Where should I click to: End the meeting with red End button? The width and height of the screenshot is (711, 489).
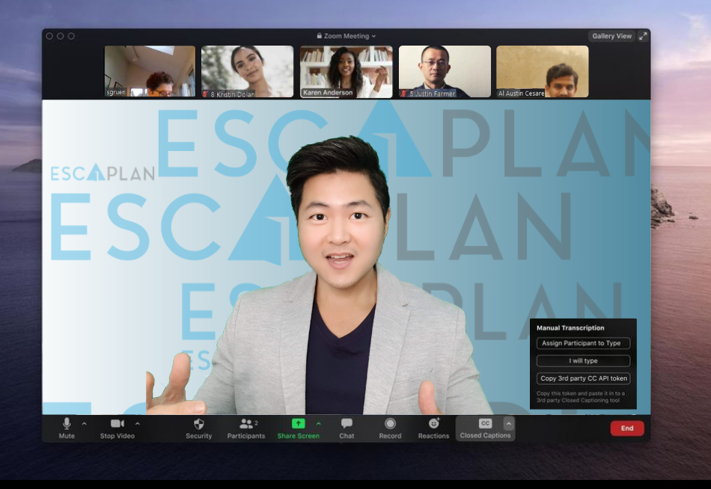tap(627, 428)
